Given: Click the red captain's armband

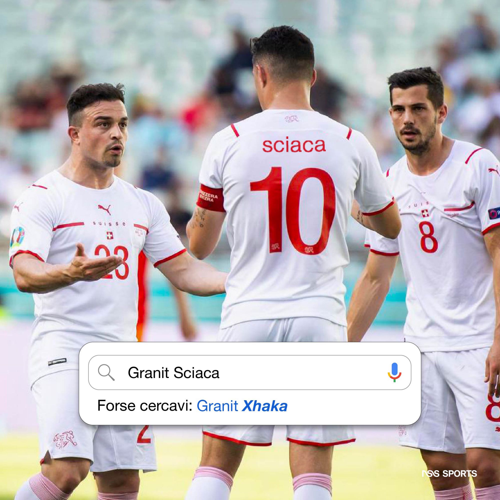Looking at the screenshot, I should click(210, 197).
